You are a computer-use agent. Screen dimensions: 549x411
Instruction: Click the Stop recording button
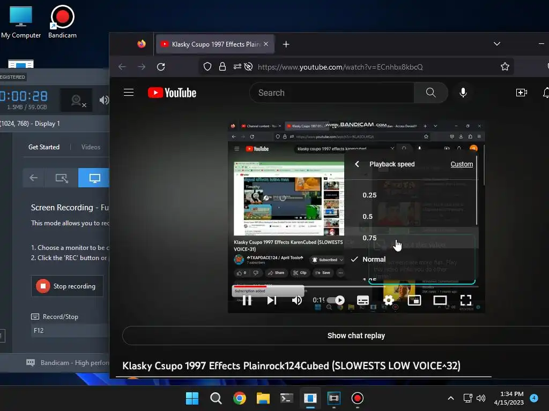click(67, 286)
